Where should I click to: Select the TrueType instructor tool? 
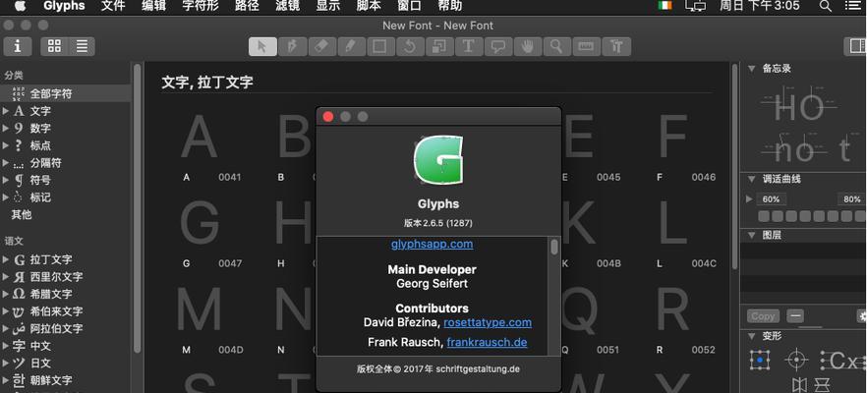pyautogui.click(x=616, y=46)
